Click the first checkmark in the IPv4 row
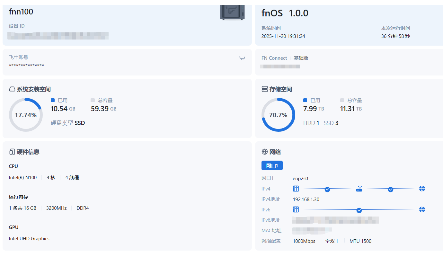The height and width of the screenshot is (257, 443). point(327,189)
